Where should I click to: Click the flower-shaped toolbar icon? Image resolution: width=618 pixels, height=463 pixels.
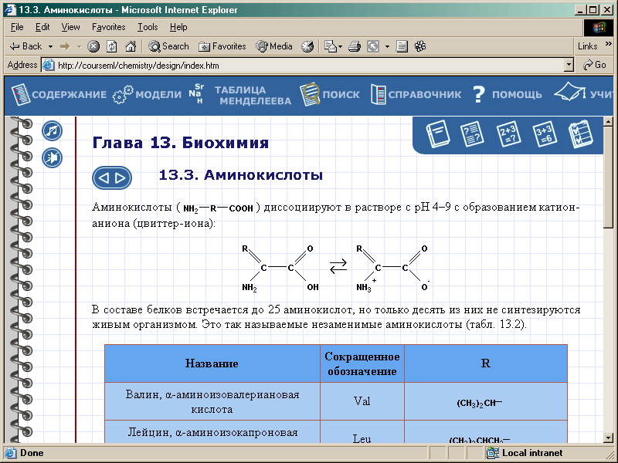420,46
